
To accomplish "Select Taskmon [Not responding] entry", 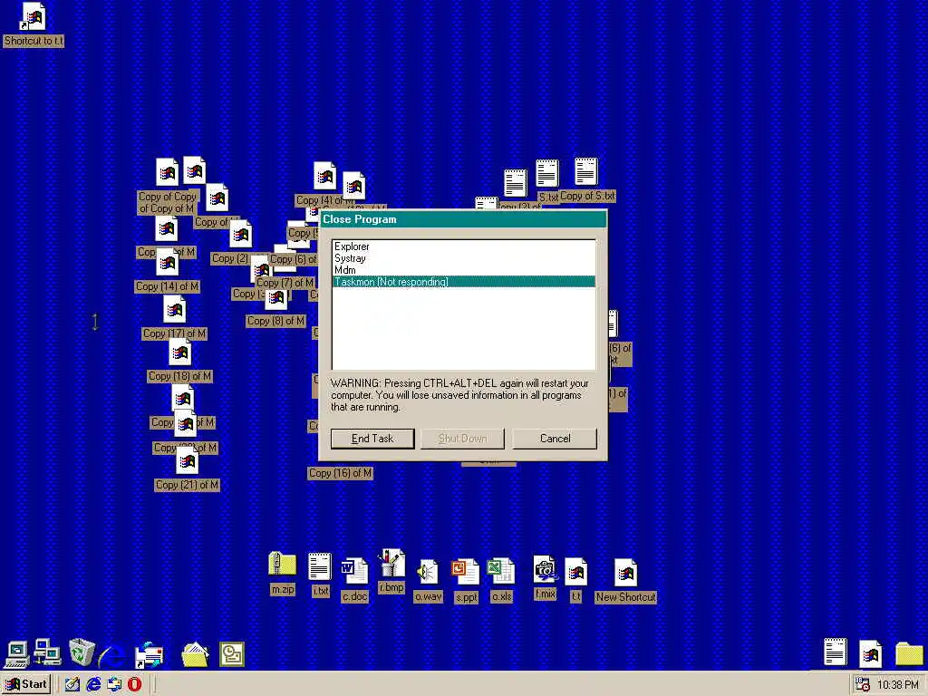I will [x=464, y=282].
